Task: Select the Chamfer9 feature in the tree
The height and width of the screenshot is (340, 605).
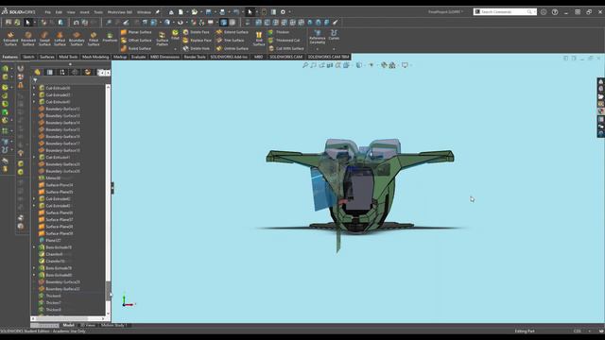Action: (54, 254)
